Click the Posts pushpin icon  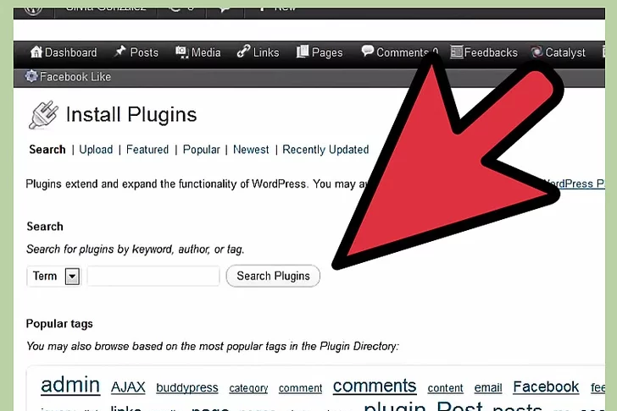120,51
